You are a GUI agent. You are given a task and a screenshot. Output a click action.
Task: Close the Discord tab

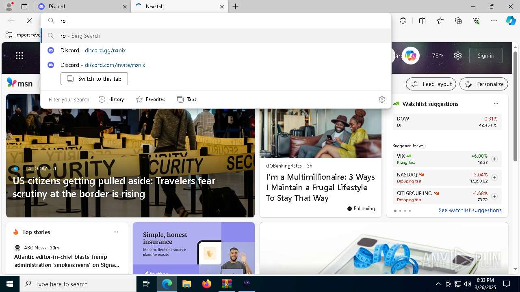(125, 6)
